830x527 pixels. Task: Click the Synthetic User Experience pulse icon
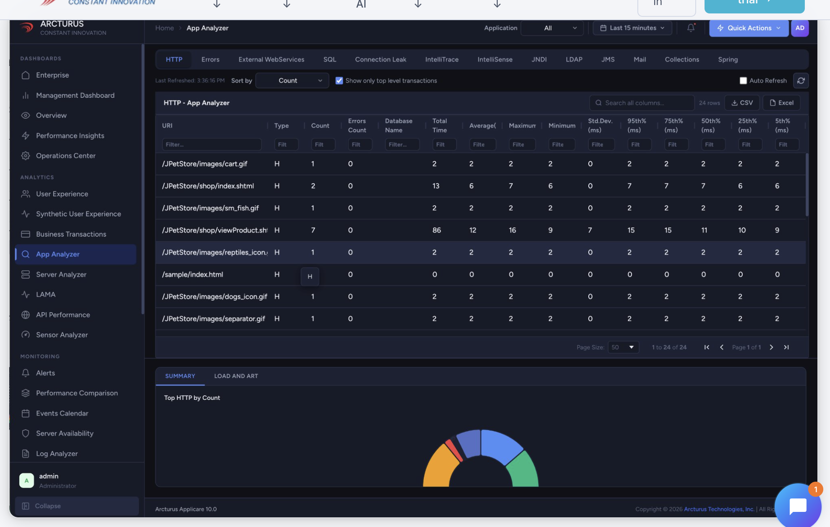tap(26, 214)
